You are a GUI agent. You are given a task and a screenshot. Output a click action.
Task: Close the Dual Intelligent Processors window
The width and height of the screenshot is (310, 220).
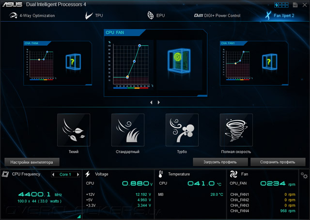(x=305, y=5)
